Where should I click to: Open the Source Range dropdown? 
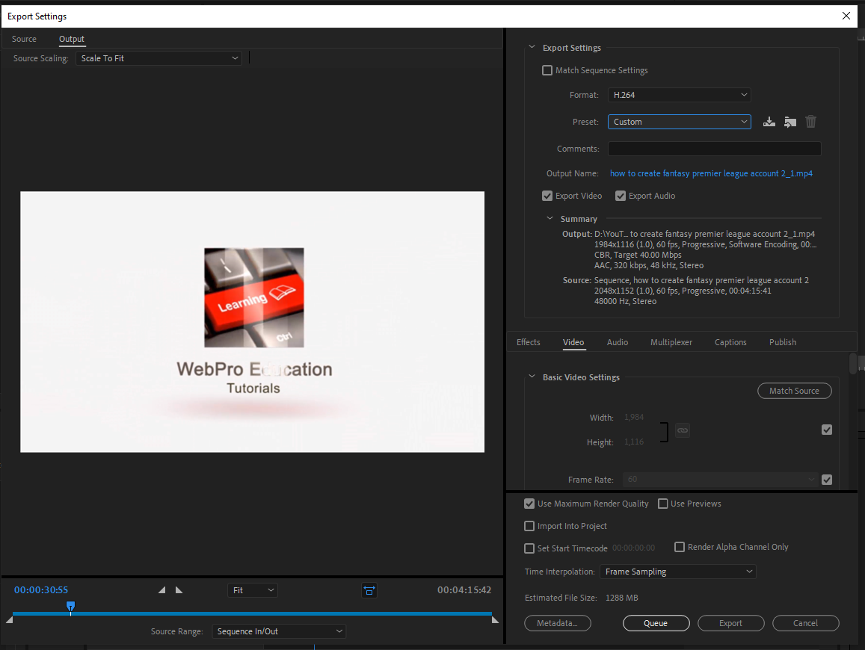[x=279, y=631]
